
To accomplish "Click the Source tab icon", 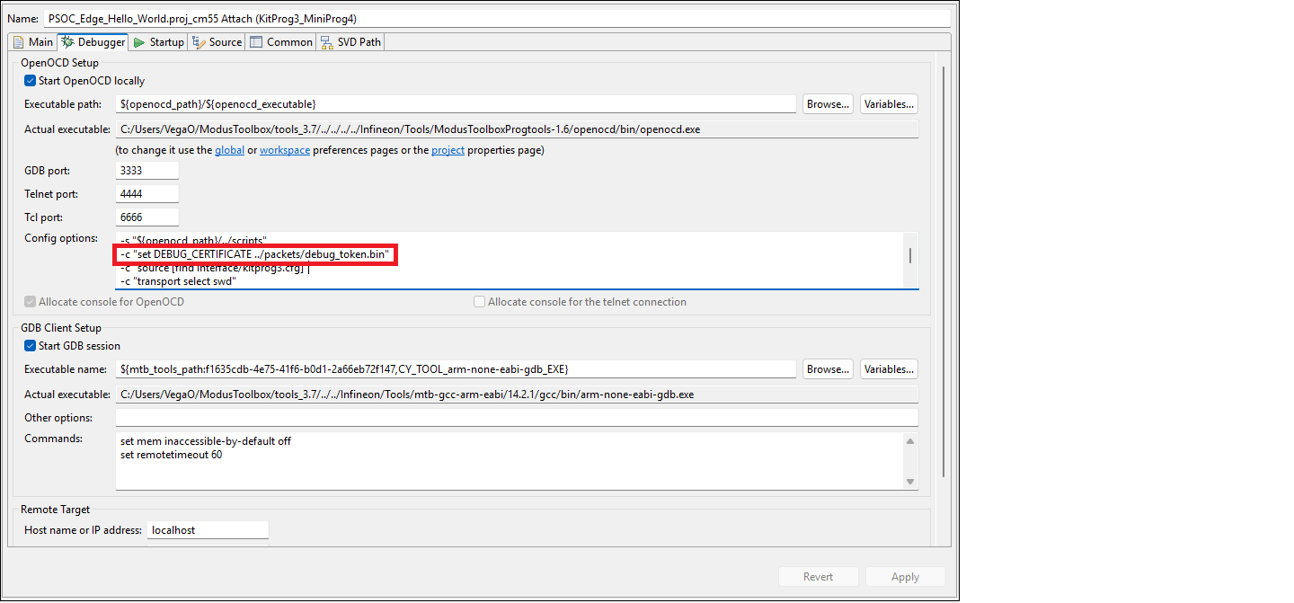I will (199, 42).
